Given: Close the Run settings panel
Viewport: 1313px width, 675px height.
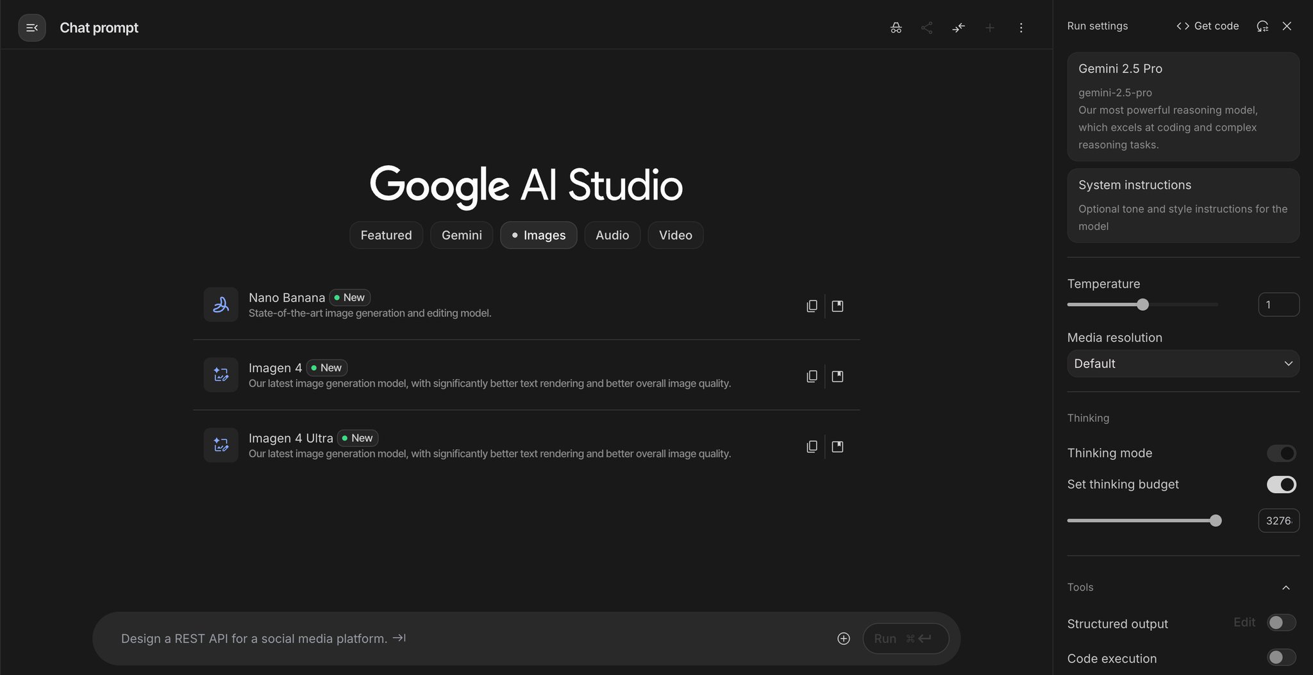Looking at the screenshot, I should [1287, 26].
